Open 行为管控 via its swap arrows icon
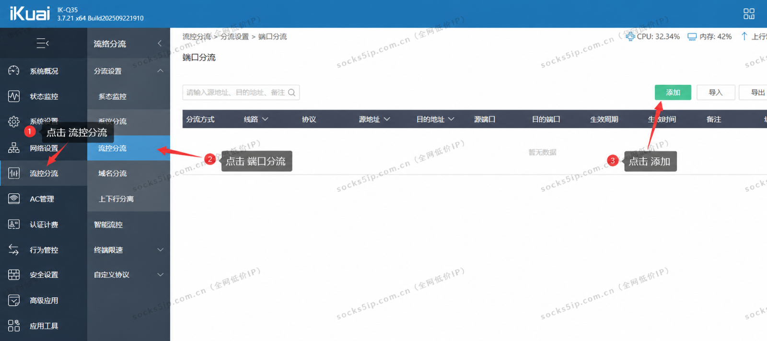 [x=14, y=249]
